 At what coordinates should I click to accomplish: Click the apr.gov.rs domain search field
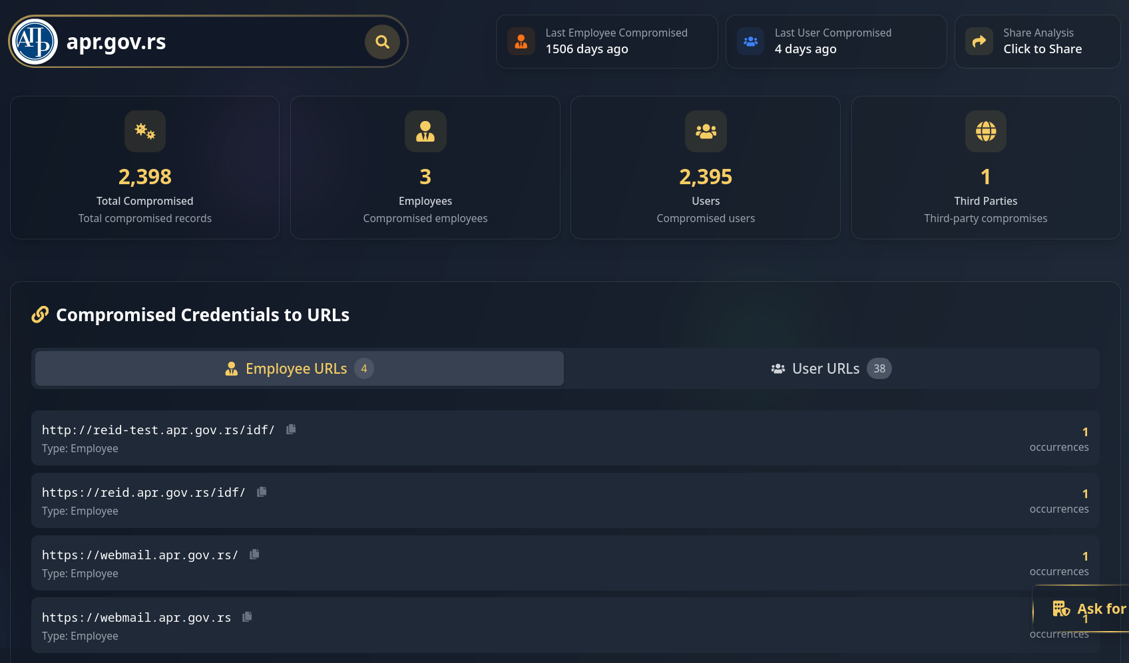(x=208, y=42)
